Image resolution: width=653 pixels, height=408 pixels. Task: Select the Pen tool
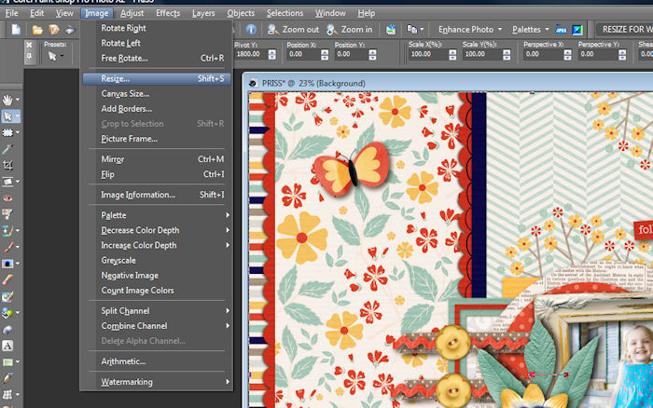pos(7,378)
